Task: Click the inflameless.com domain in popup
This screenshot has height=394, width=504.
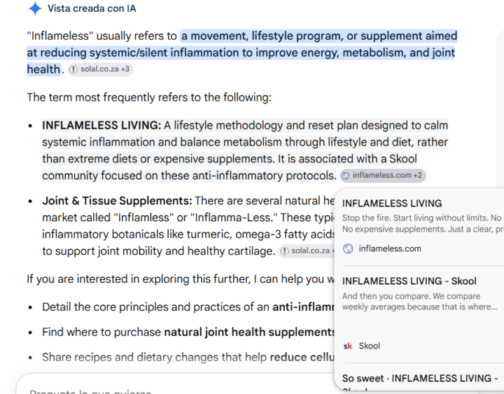Action: pos(390,248)
